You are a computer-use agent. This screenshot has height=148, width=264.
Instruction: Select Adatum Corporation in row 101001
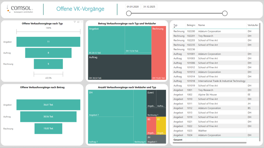tap(210, 54)
